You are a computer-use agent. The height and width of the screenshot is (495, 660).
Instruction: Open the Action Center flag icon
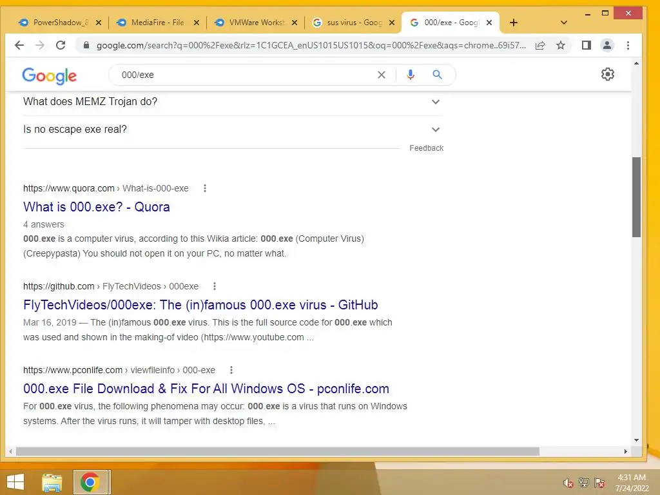599,483
